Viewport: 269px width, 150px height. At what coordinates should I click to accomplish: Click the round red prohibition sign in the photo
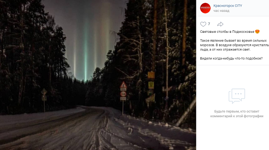click(123, 94)
